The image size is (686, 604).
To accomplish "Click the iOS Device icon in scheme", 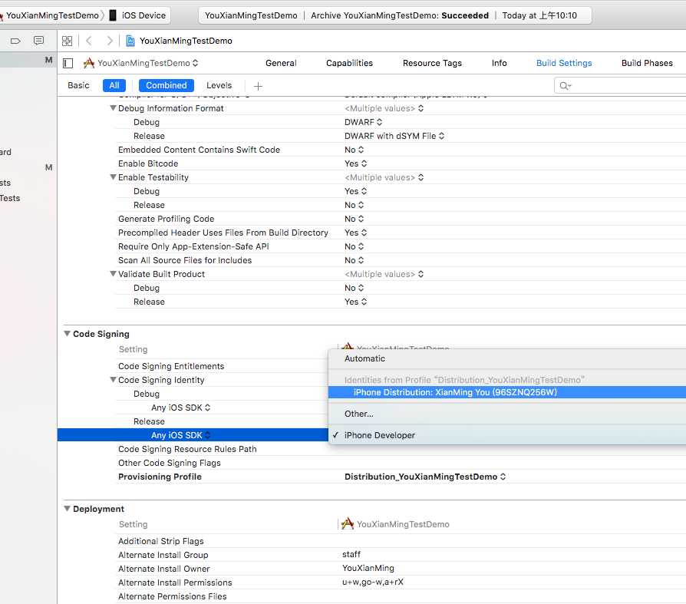I will (x=113, y=15).
